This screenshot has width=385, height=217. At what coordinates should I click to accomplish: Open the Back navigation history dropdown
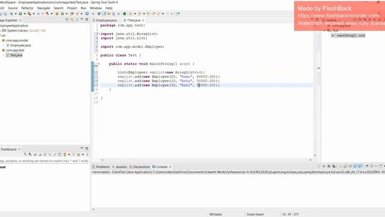click(163, 14)
